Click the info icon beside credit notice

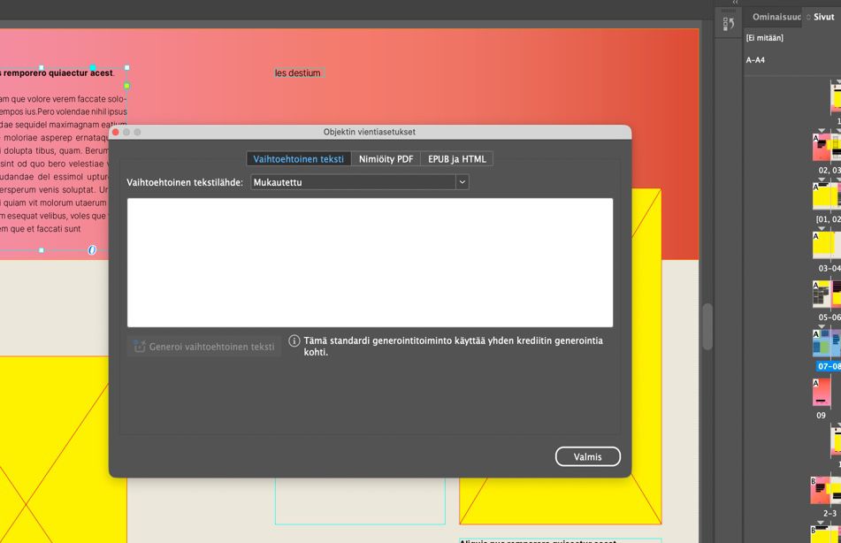[294, 340]
